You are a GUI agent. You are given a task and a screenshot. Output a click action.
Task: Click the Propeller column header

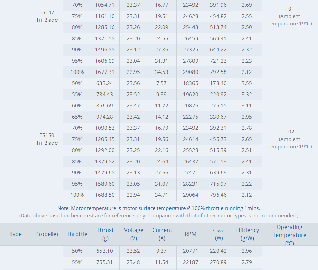[47, 234]
